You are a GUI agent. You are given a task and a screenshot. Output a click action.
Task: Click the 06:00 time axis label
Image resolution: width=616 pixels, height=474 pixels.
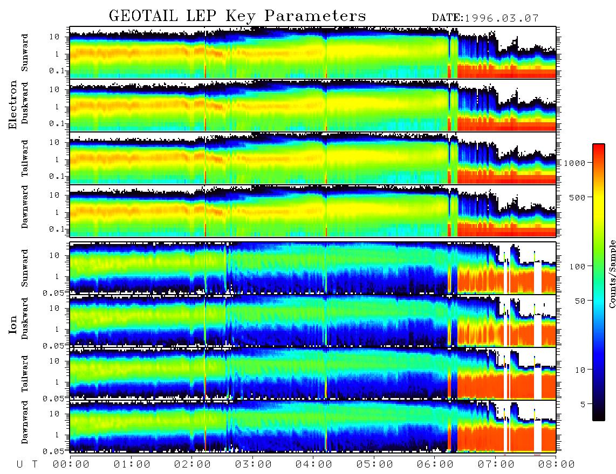435,465
